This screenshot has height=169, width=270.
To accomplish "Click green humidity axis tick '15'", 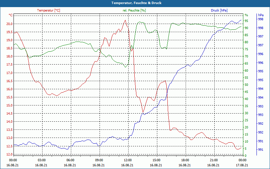I will point(246,134).
